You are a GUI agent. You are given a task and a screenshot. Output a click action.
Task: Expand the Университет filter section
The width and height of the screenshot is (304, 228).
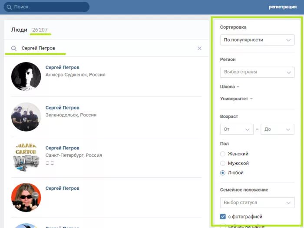[236, 99]
